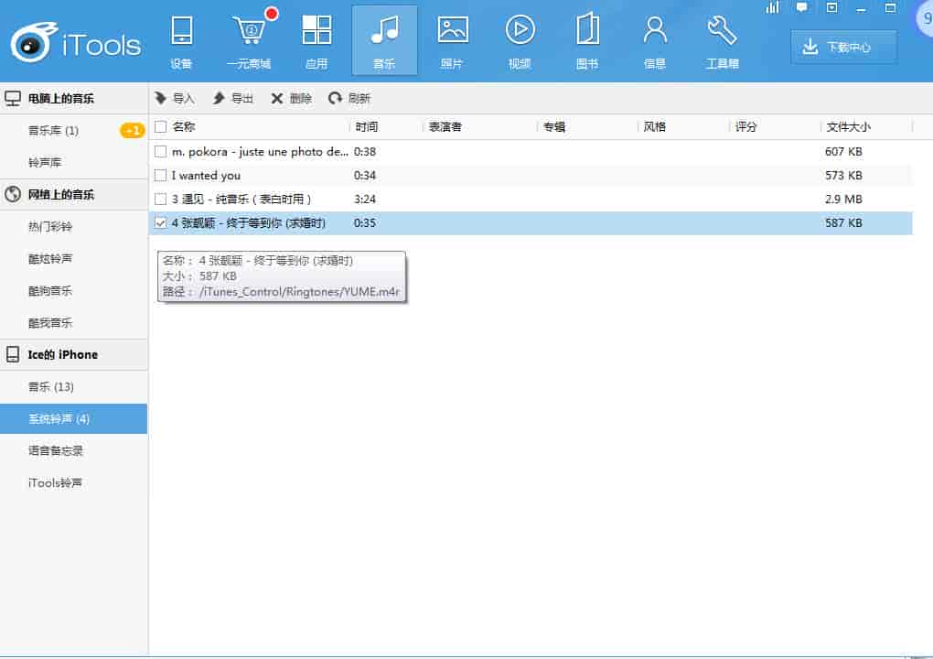Open 铃声库 in sidebar
The width and height of the screenshot is (933, 659).
[x=45, y=163]
